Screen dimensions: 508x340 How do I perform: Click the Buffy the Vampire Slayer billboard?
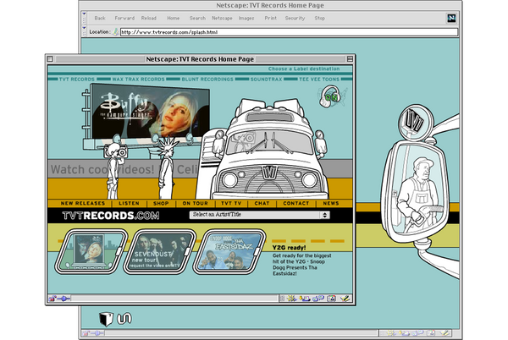coord(151,111)
